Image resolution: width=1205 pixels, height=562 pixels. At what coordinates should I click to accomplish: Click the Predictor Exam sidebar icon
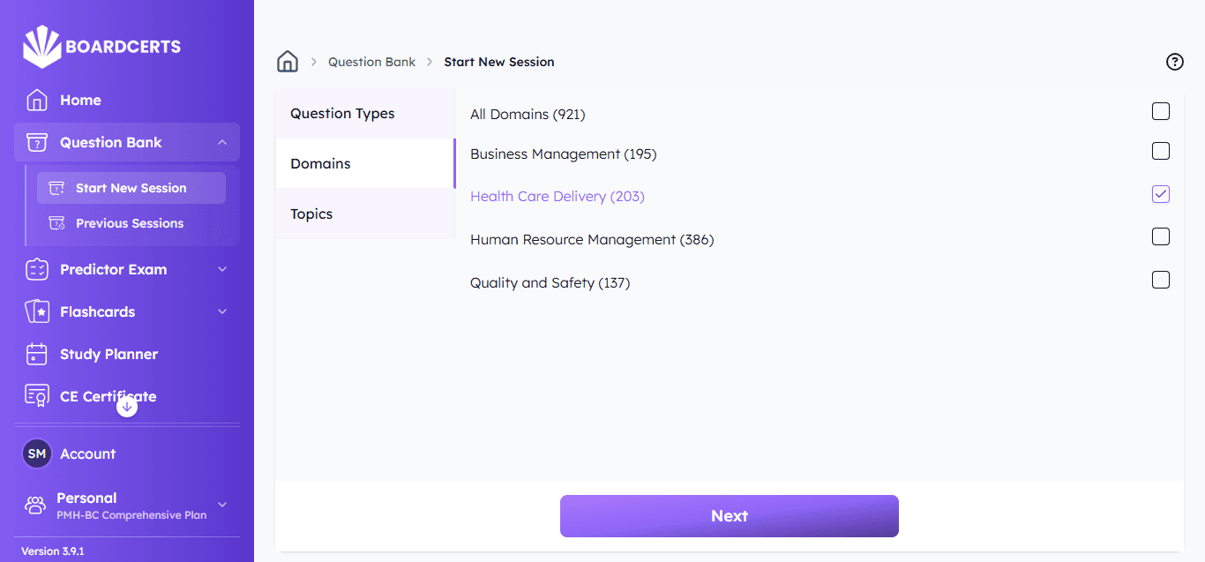(x=37, y=270)
